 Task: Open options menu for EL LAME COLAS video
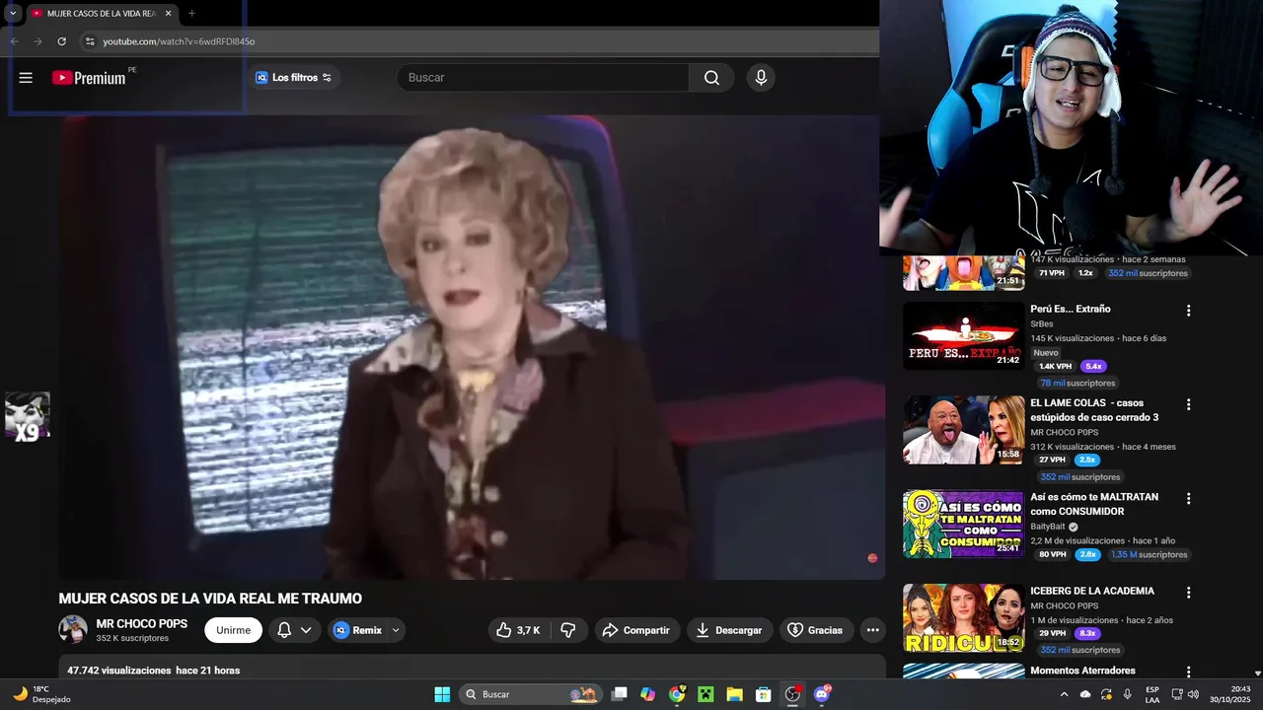pyautogui.click(x=1188, y=404)
